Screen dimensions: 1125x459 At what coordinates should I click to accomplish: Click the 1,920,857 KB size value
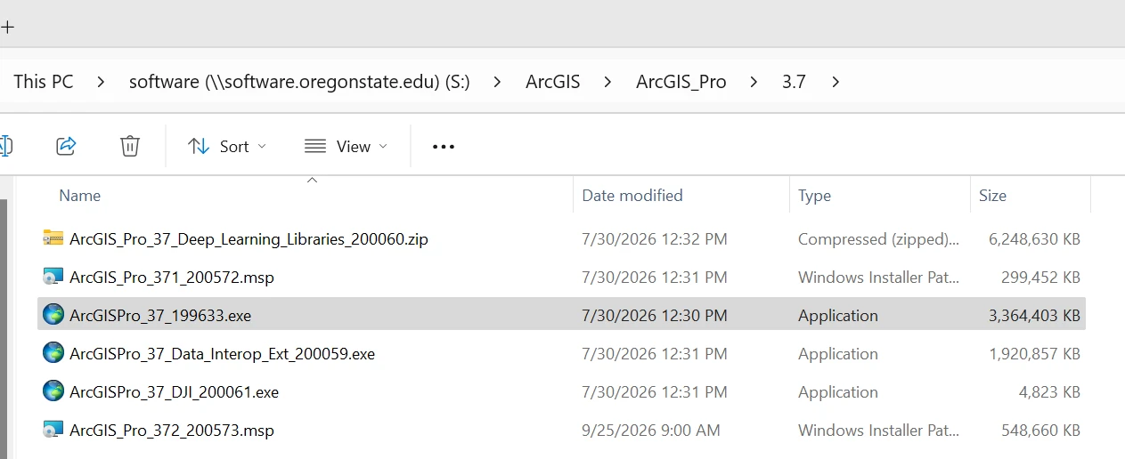(x=1034, y=354)
